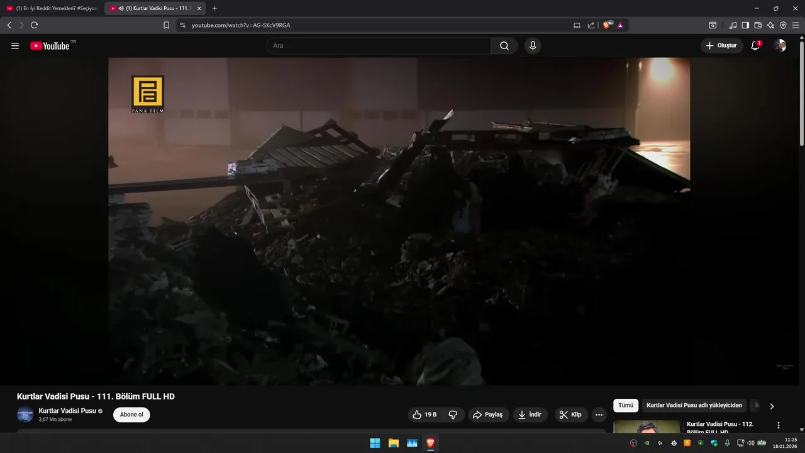The width and height of the screenshot is (805, 453).
Task: Open a new browser tab
Action: (x=214, y=8)
